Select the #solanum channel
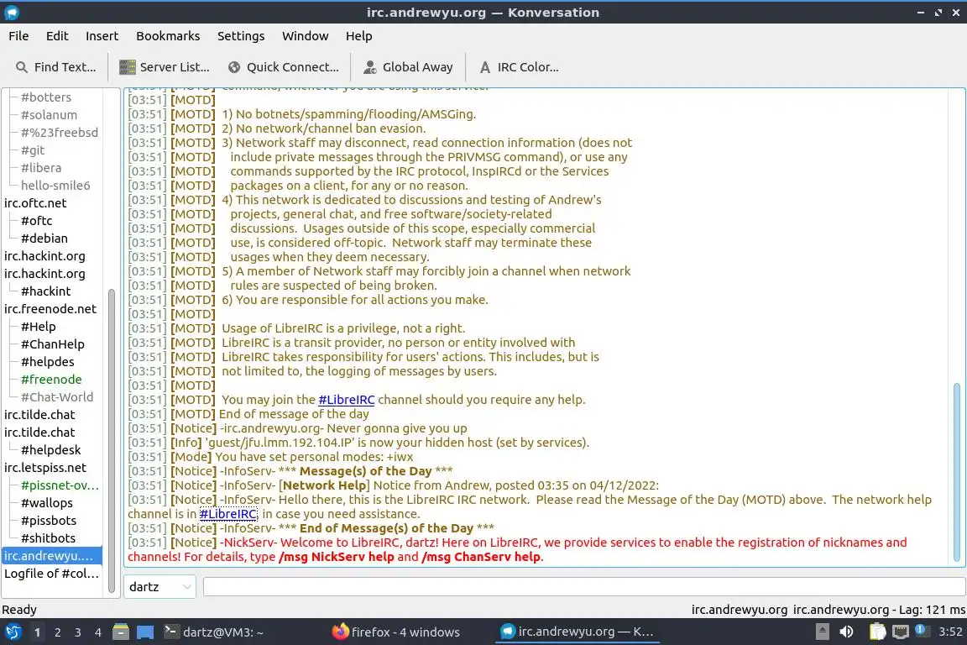The image size is (967, 645). pos(50,115)
